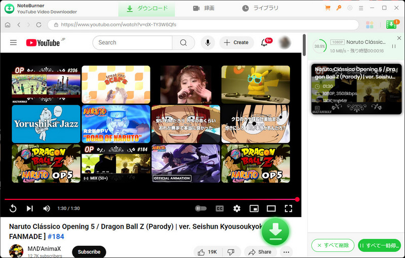Click the page vertical scrollbar
The height and width of the screenshot is (258, 405).
click(x=304, y=45)
